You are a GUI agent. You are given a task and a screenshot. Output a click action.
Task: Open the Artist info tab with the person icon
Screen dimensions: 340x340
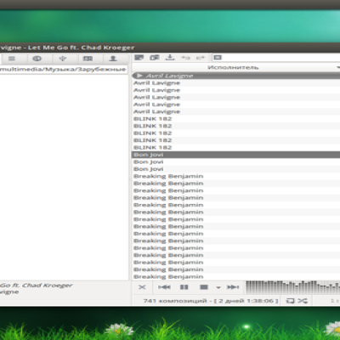click(x=113, y=59)
